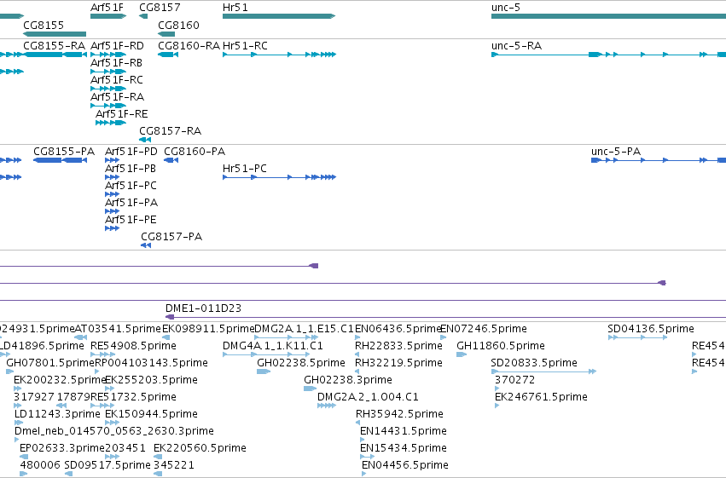Click the Hr51-RC transcript label
Screen dimensions: 726x478
245,46
